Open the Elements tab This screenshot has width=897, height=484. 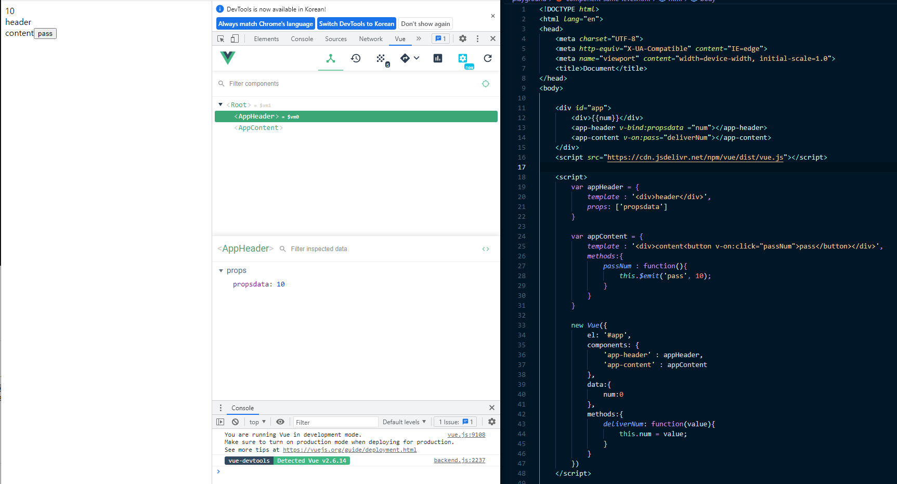point(266,39)
